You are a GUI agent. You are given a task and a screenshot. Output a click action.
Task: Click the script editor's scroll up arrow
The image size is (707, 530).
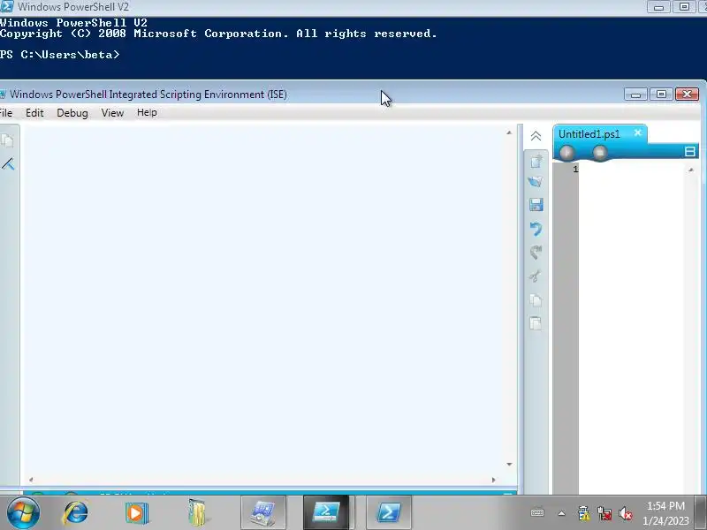click(691, 170)
